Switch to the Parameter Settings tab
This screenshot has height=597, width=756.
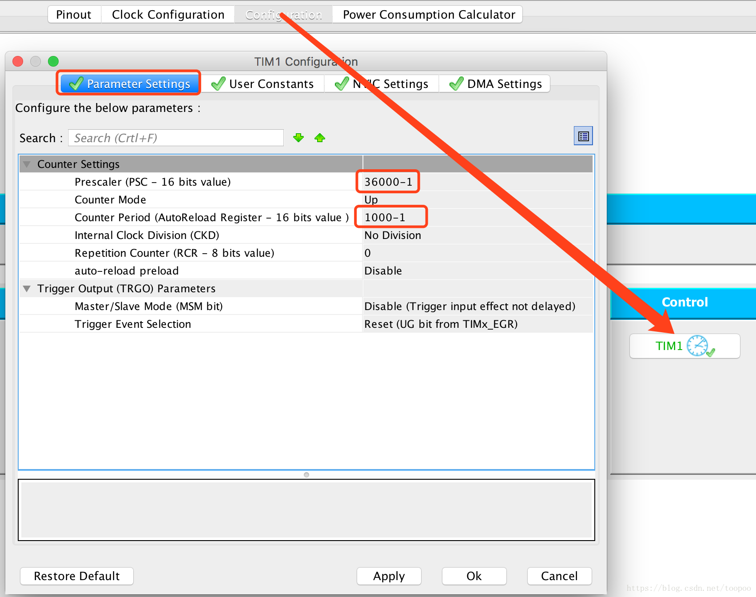point(129,84)
